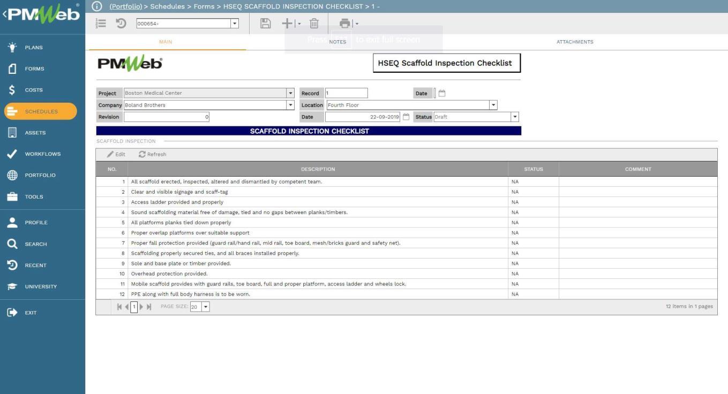Open the Tools briefcase icon in sidebar
728x394 pixels.
click(12, 196)
